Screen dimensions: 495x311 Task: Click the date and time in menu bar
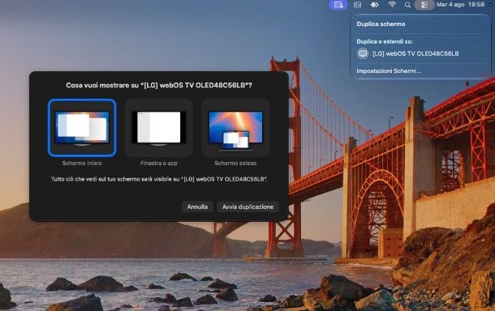(x=460, y=4)
